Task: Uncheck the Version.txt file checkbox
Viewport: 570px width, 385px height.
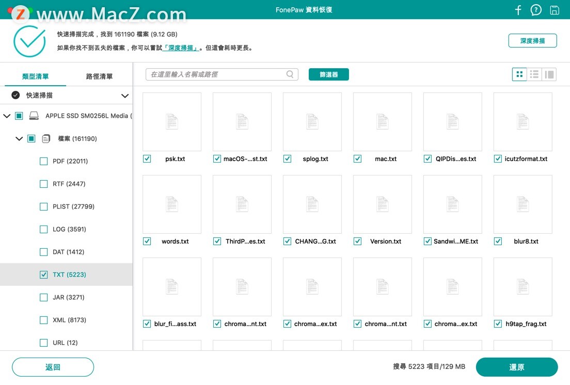Action: coord(357,241)
